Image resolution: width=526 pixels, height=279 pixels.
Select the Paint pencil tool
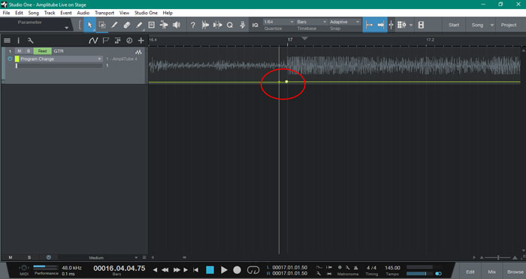tap(139, 25)
